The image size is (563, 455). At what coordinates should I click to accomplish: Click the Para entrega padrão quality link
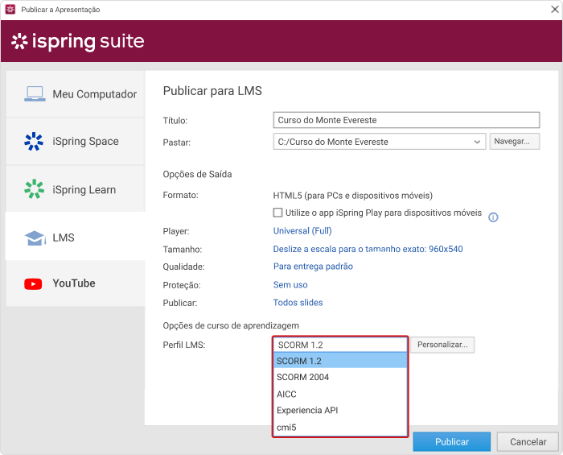pos(313,267)
